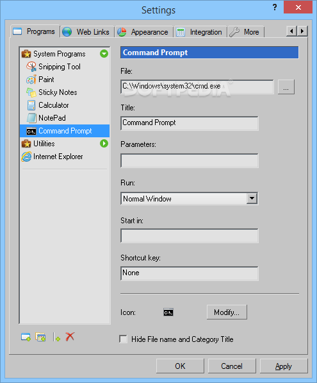
Task: Click the Internet Explorer icon
Action: pyautogui.click(x=26, y=157)
